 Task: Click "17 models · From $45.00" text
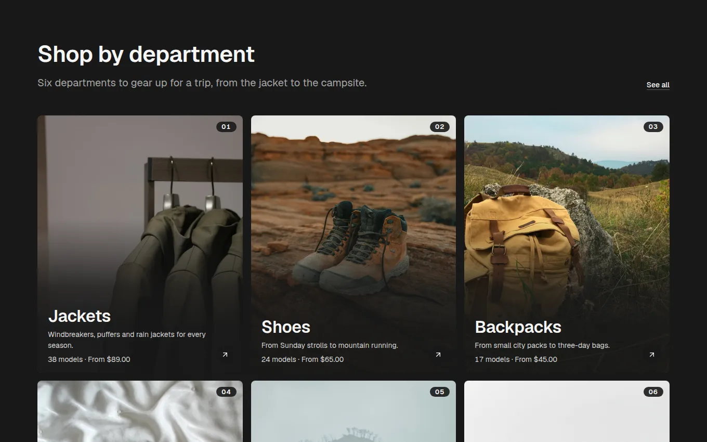click(x=516, y=359)
